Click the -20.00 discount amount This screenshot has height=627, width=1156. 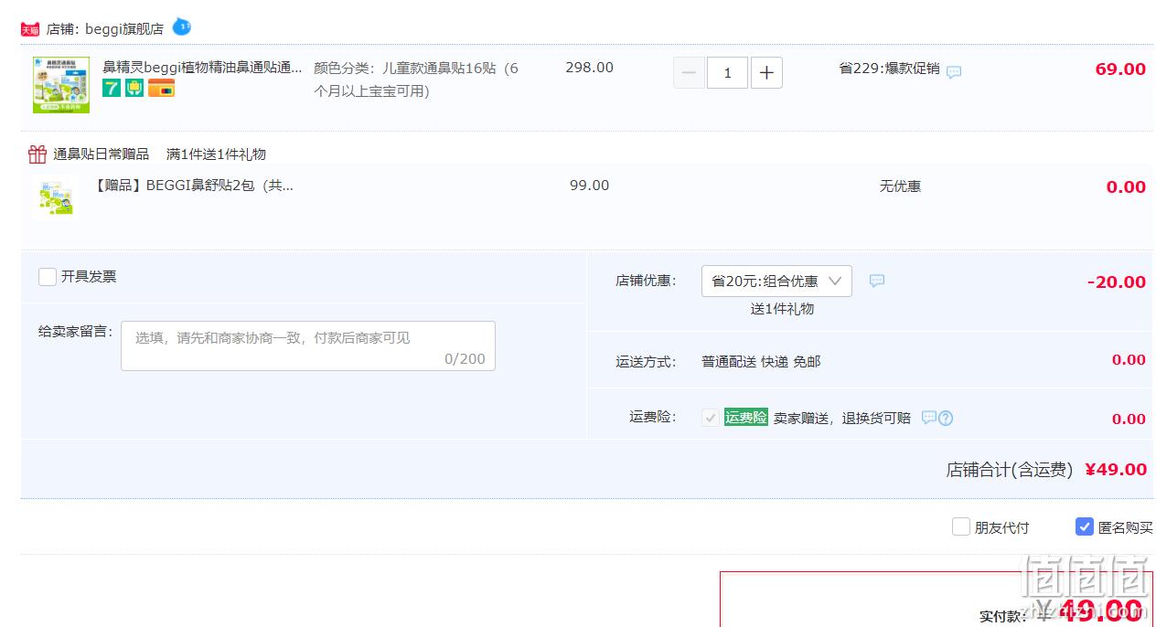(1117, 282)
